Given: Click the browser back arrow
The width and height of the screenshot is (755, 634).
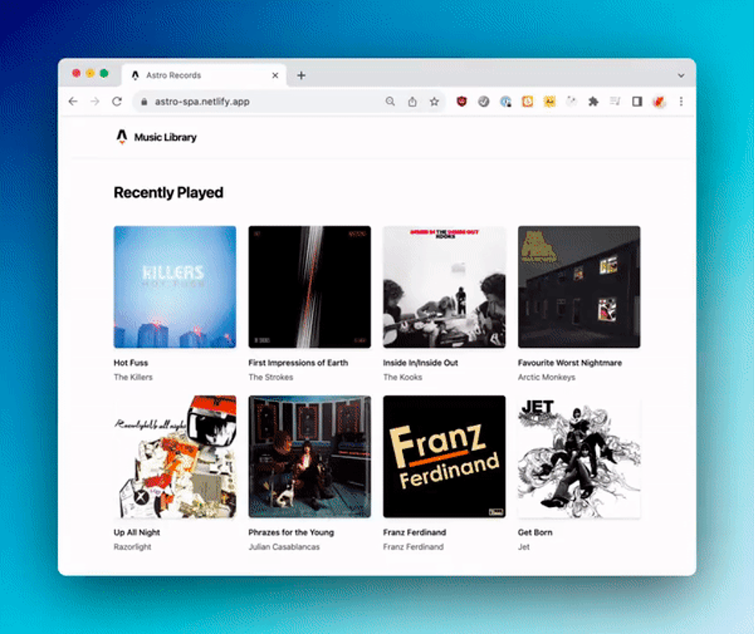Looking at the screenshot, I should point(73,101).
